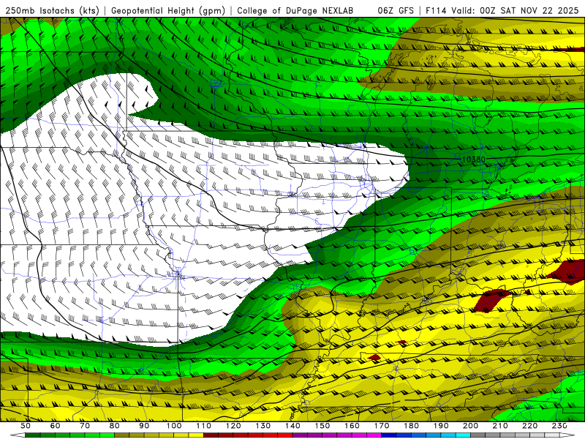Click the 10380 height contour label
Image resolution: width=585 pixels, height=439 pixels.
[474, 160]
